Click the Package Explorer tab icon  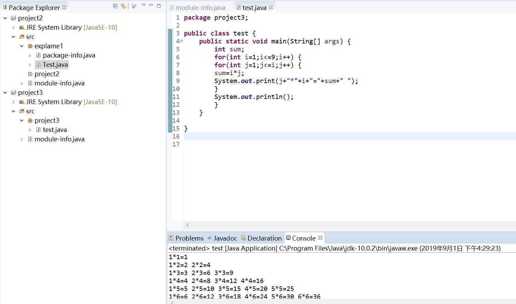(5, 7)
